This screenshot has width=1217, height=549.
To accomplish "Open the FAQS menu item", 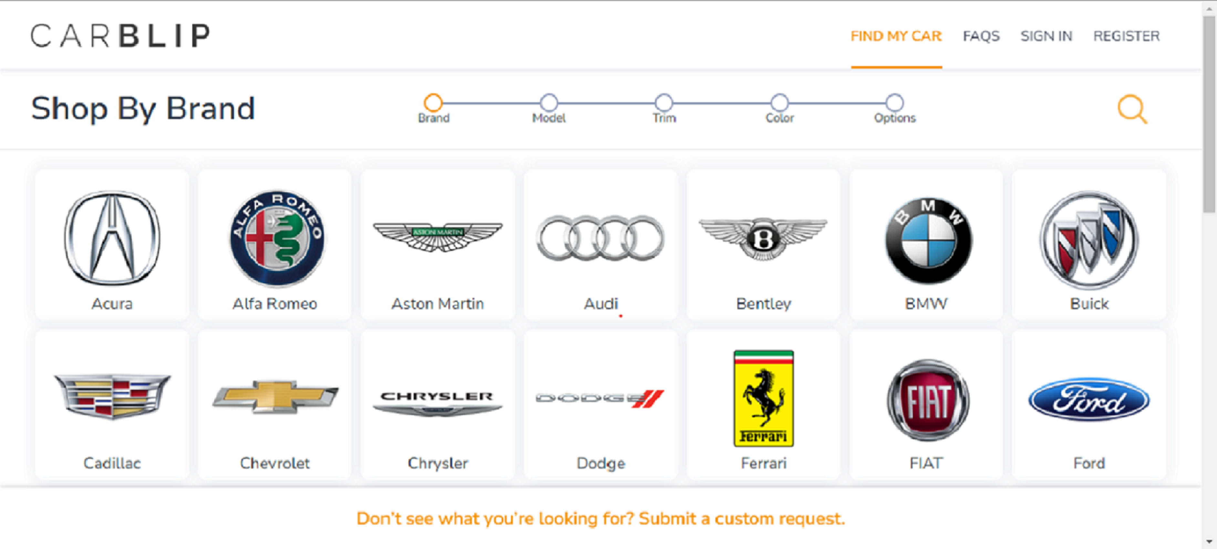I will coord(981,36).
